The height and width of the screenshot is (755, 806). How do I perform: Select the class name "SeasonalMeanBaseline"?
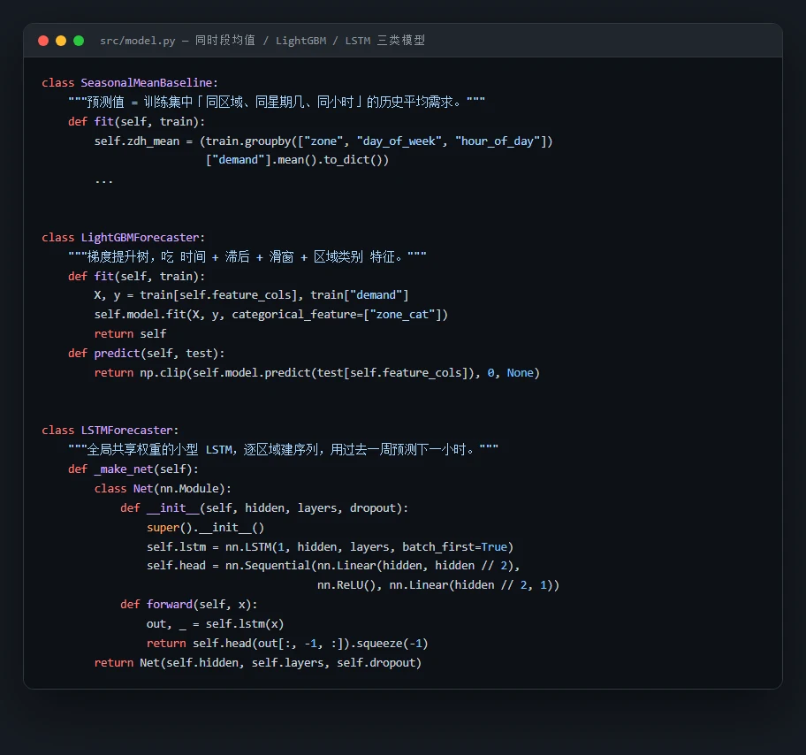pyautogui.click(x=146, y=83)
